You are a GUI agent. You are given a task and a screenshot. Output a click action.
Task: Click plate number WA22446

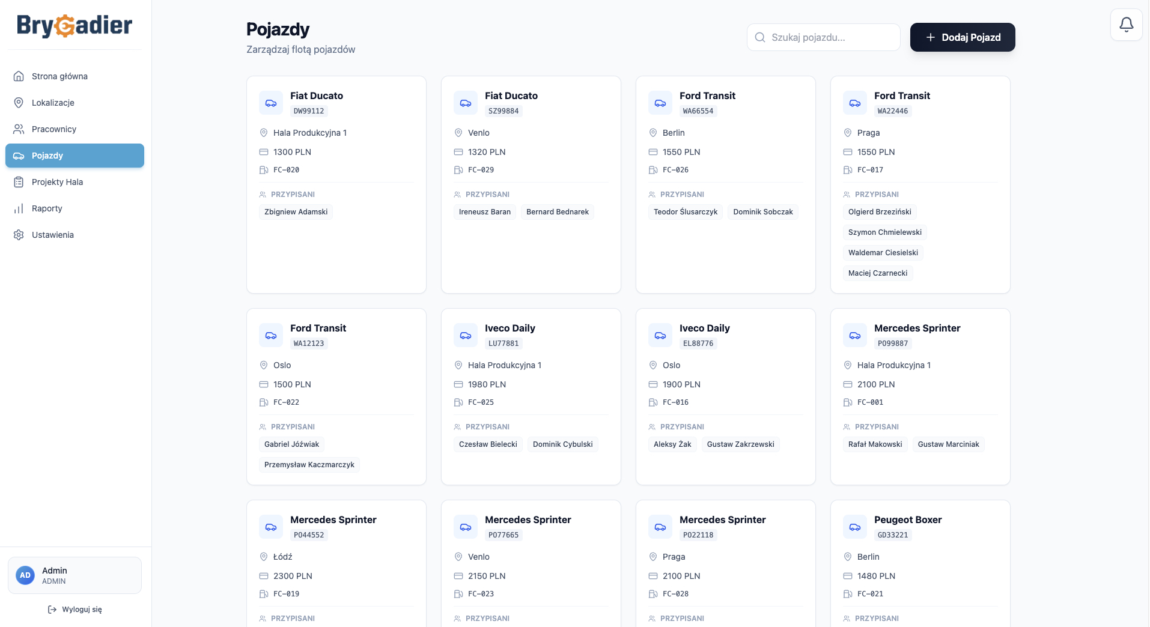[x=892, y=111]
